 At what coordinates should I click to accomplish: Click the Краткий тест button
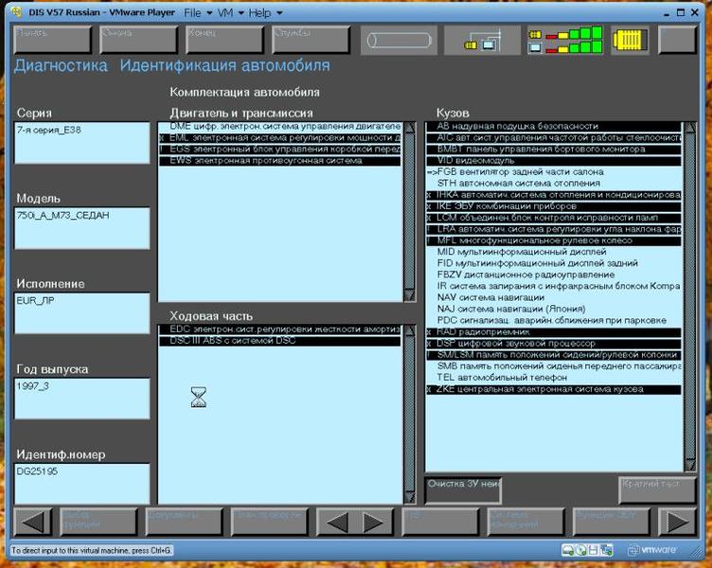656,490
